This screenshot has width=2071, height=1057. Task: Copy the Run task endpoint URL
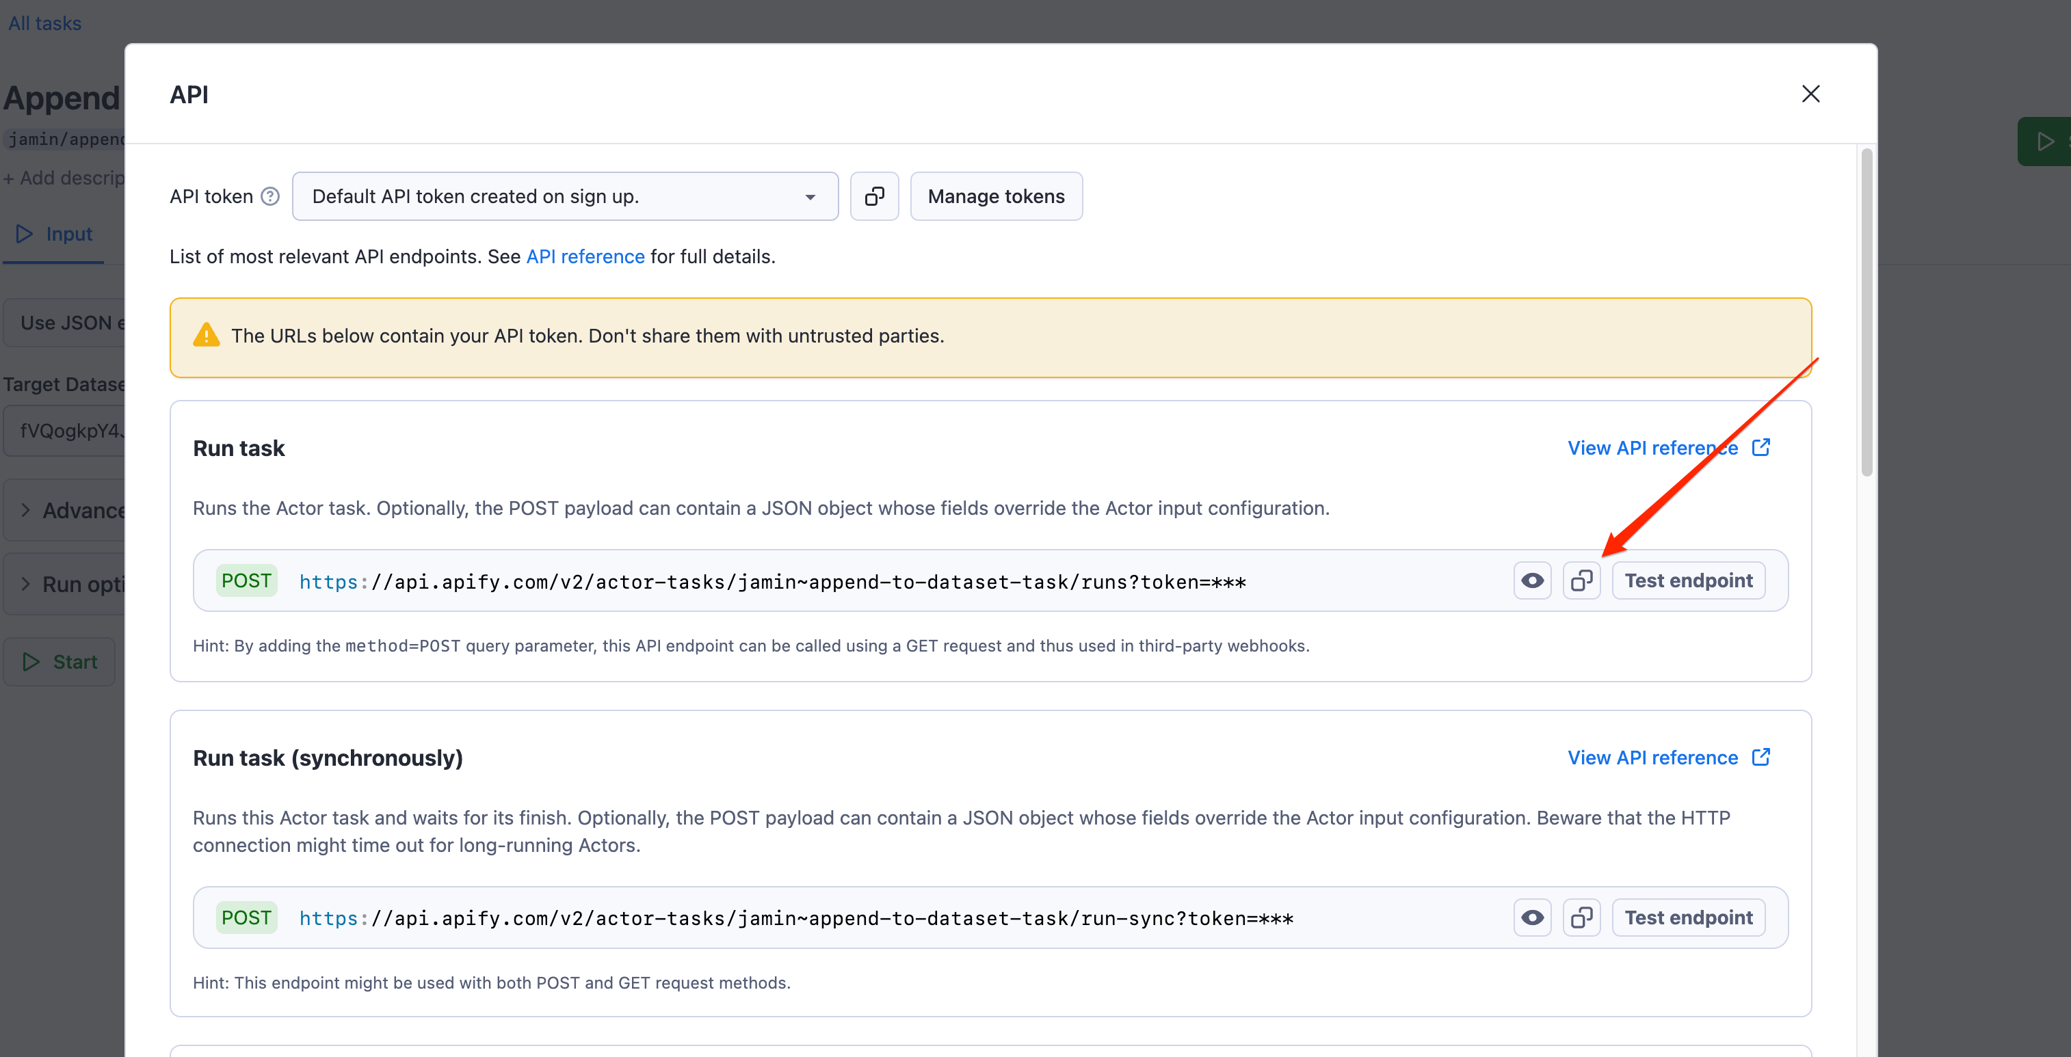point(1581,580)
